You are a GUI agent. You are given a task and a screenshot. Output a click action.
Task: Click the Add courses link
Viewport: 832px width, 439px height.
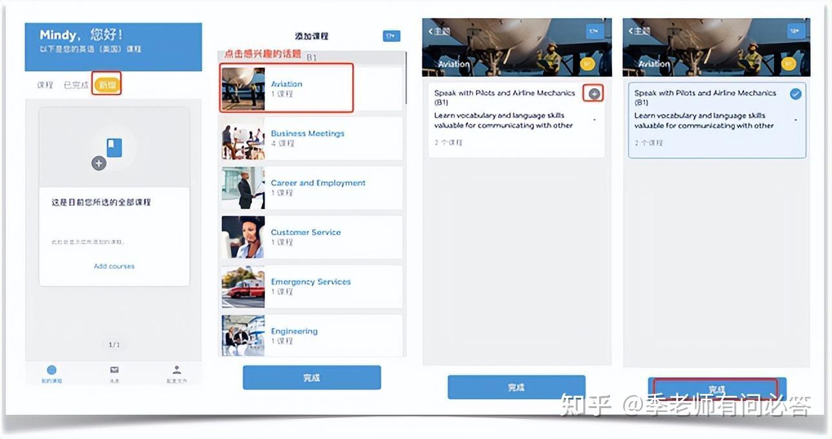click(114, 266)
